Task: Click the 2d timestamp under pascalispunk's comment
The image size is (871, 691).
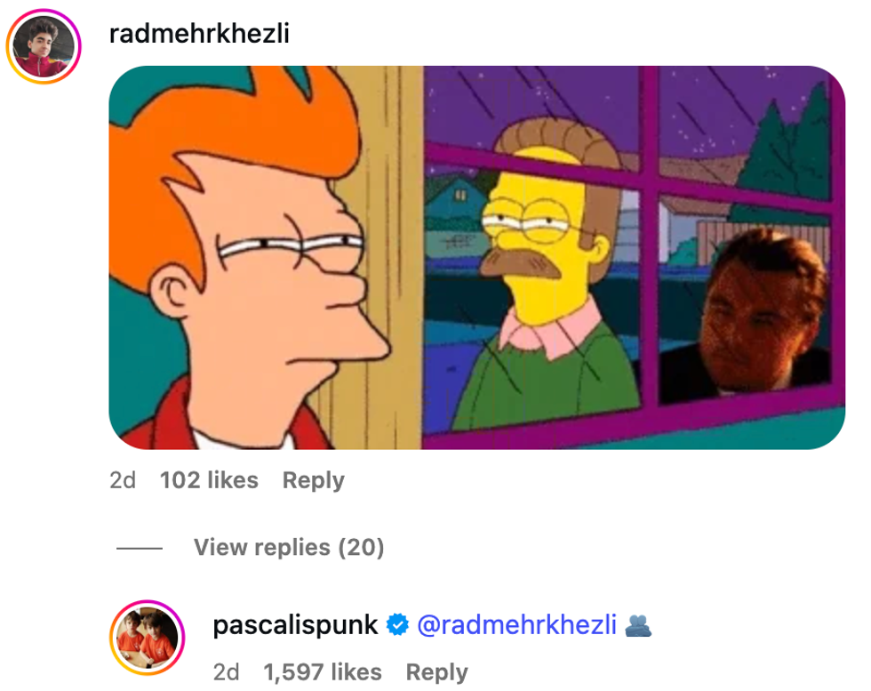Action: [226, 672]
